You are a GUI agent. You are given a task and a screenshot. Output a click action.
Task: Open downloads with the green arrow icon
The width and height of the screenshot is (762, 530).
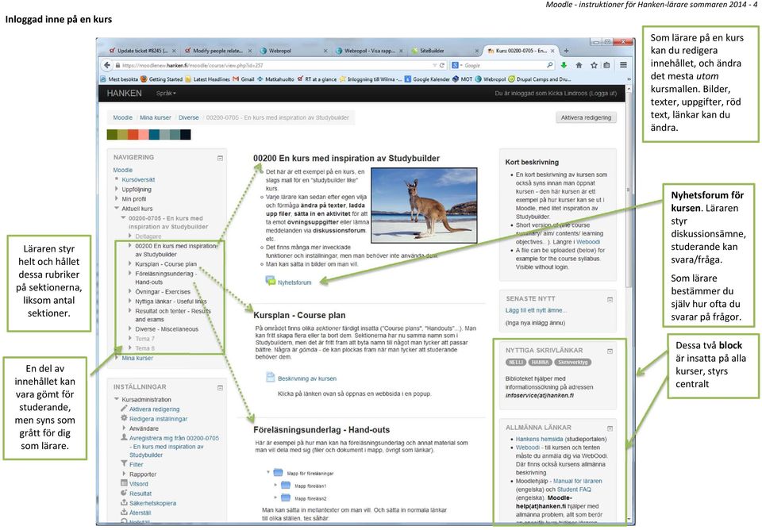pos(564,65)
